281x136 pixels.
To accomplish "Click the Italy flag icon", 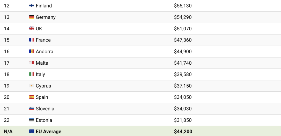I will pos(32,74).
